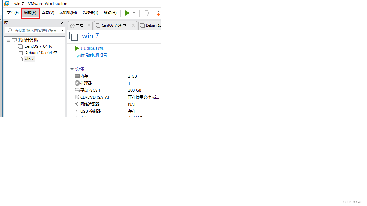
Task: Click the win 7 VM icon in tree
Action: [20, 59]
